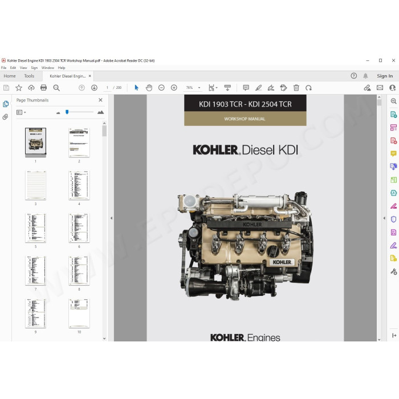
Task: Go to next page arrow
Action: coord(94,88)
